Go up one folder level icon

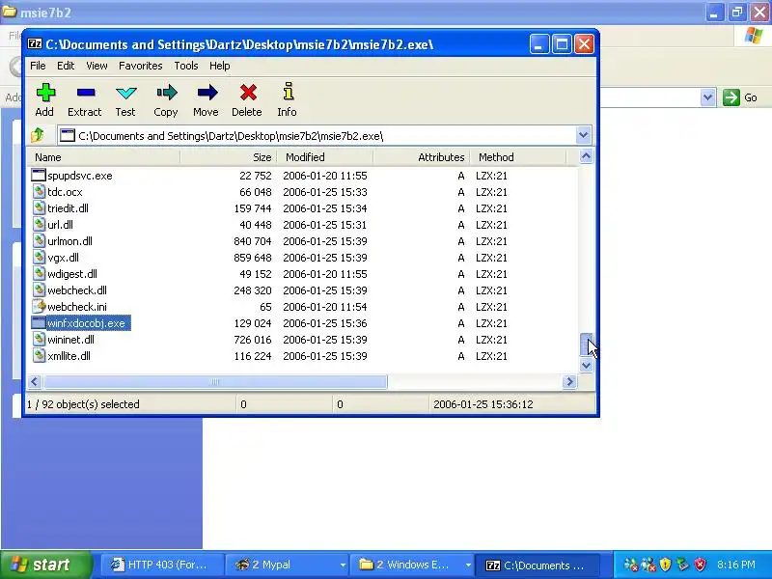point(38,134)
